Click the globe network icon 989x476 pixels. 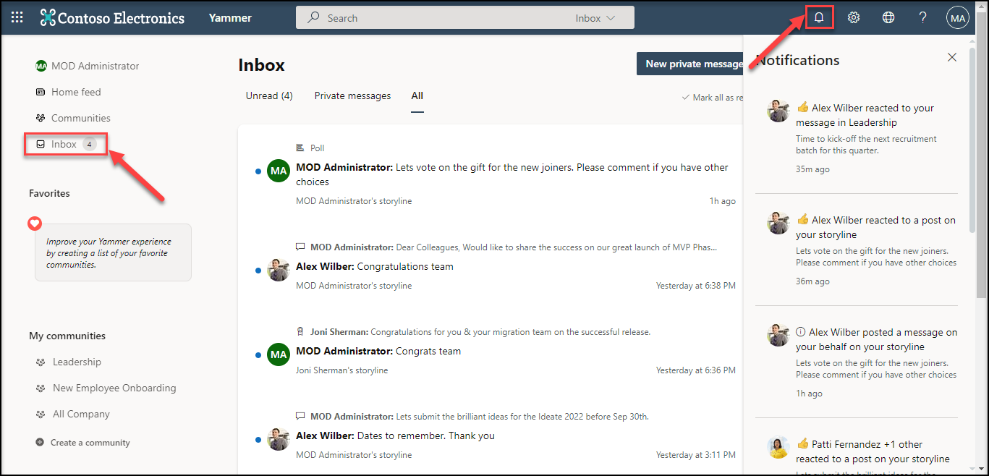point(888,18)
